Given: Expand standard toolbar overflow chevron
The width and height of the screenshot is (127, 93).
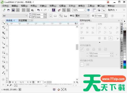Looking at the screenshot, I should pyautogui.click(x=124, y=10).
